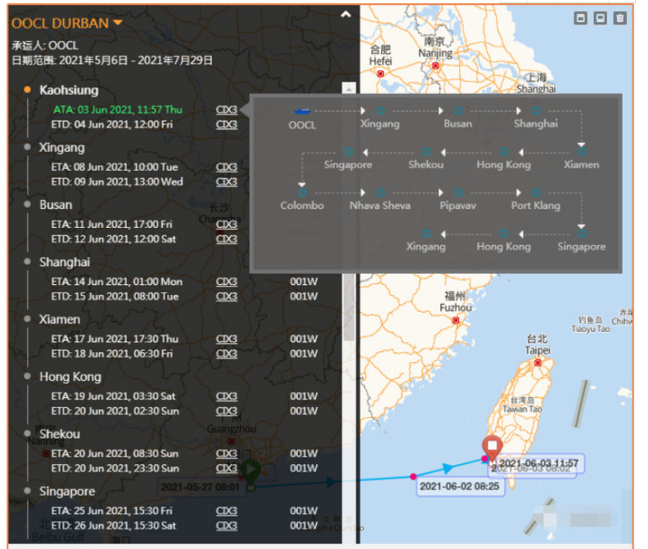This screenshot has height=549, width=648.
Task: Open CIX3 link beside Hong Kong ETA 19 Jun
Action: pyautogui.click(x=227, y=396)
